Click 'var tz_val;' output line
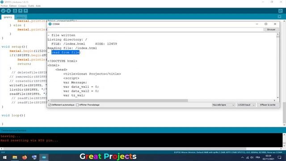The image size is (286, 161). click(x=74, y=95)
